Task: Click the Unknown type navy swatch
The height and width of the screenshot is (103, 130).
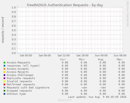Action: tap(4, 94)
